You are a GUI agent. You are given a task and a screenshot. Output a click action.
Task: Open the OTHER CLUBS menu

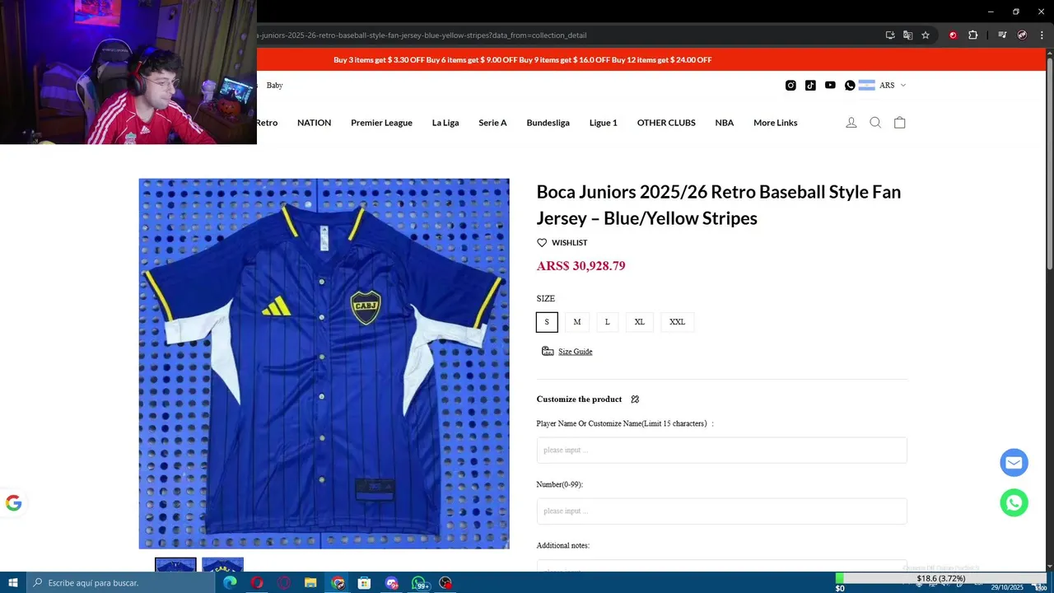pyautogui.click(x=666, y=123)
